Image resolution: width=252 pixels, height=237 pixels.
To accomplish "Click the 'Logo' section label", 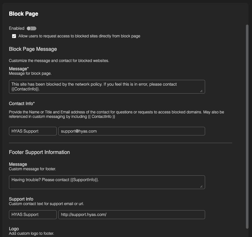I will (x=14, y=229).
